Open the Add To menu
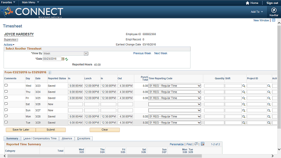Viewport: 281px width, 158px height. 256,12
